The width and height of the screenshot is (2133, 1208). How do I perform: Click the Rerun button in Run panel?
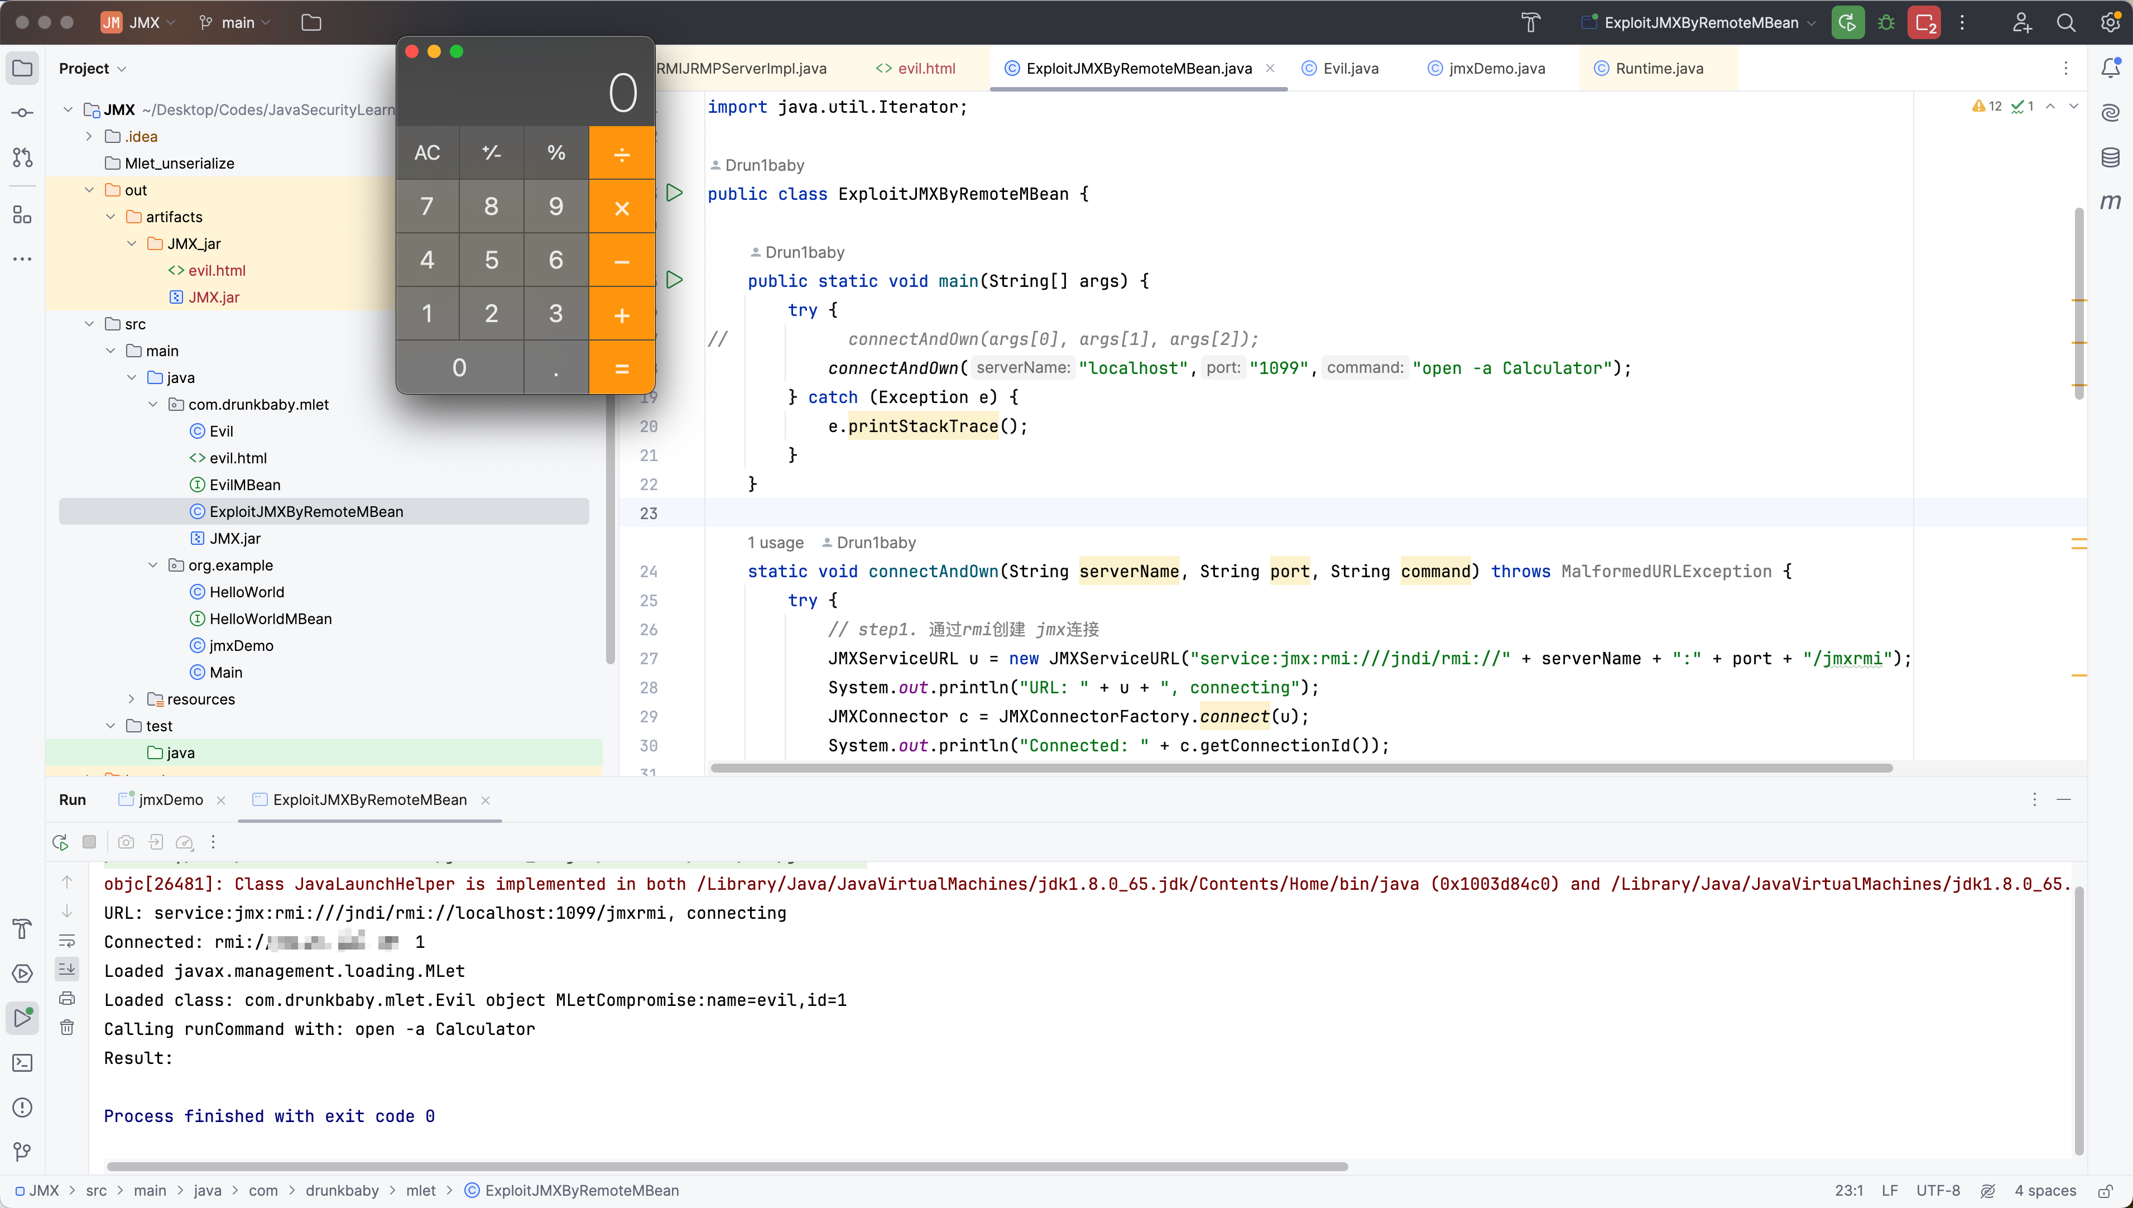(60, 842)
